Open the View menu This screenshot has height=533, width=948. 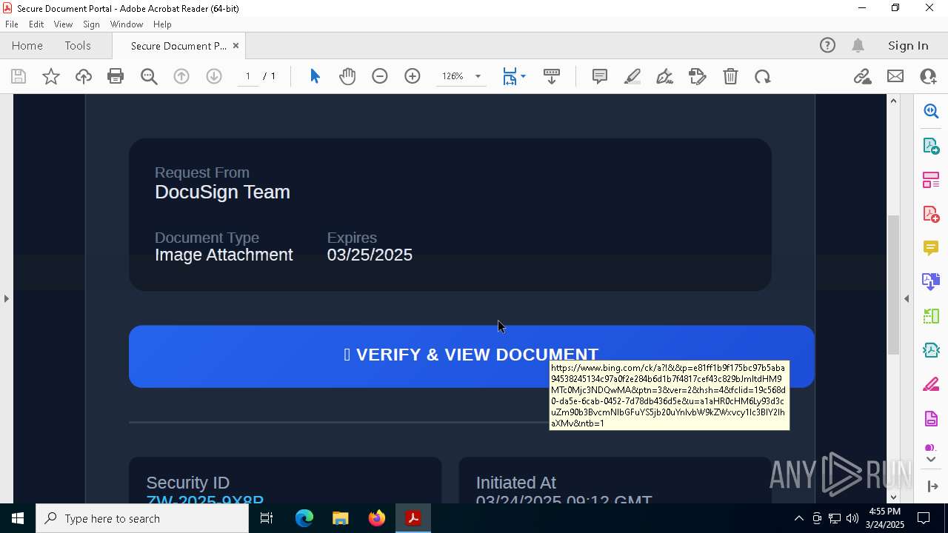(64, 24)
